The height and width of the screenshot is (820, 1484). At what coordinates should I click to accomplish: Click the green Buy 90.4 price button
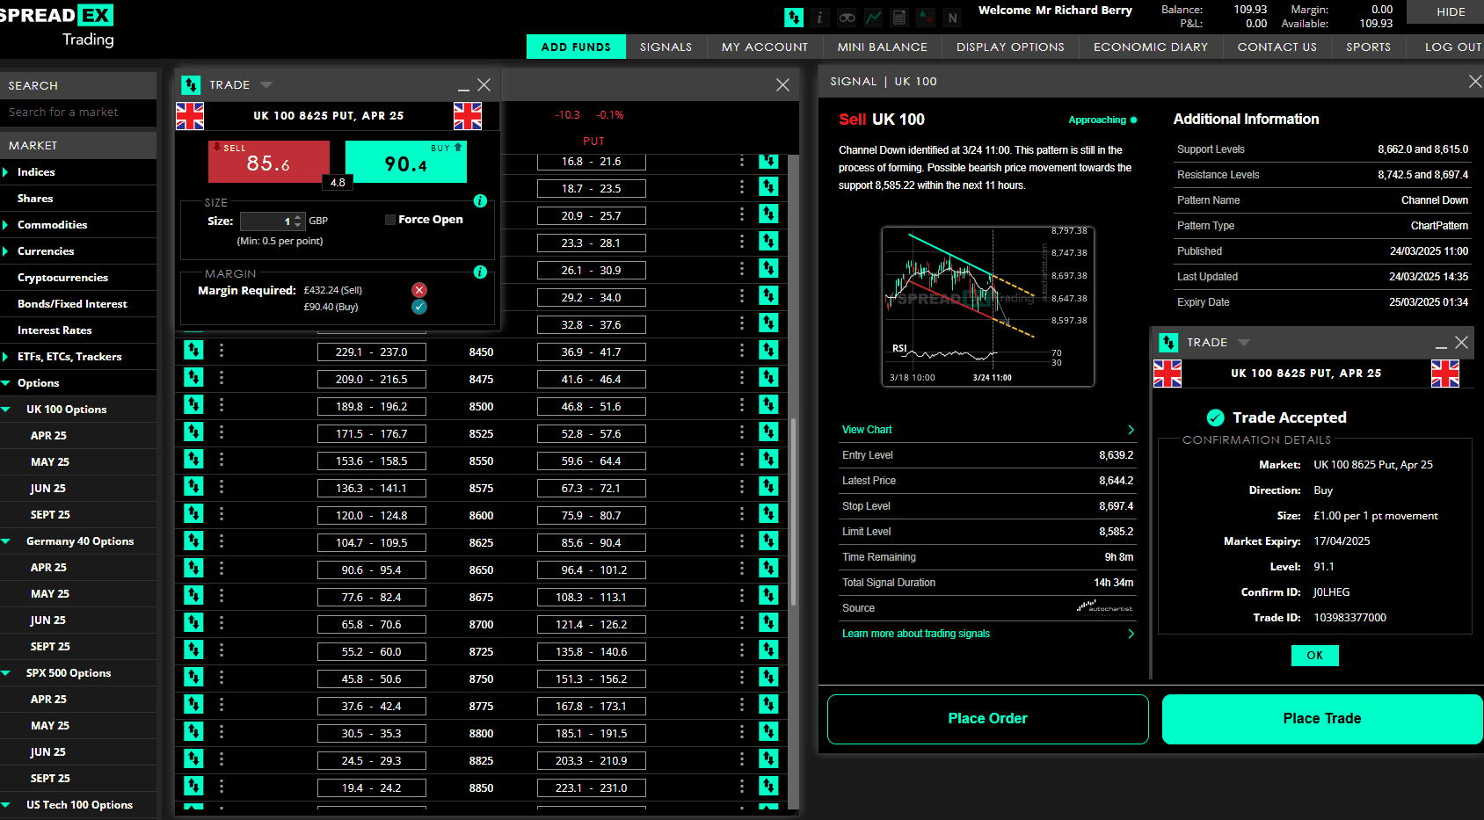click(x=405, y=163)
